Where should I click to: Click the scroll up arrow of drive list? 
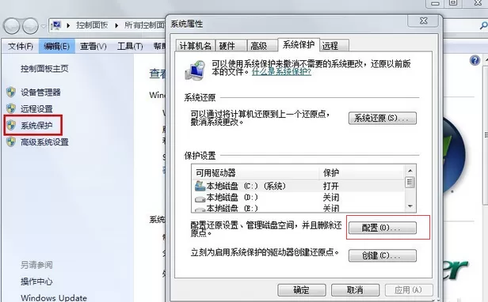coord(410,171)
